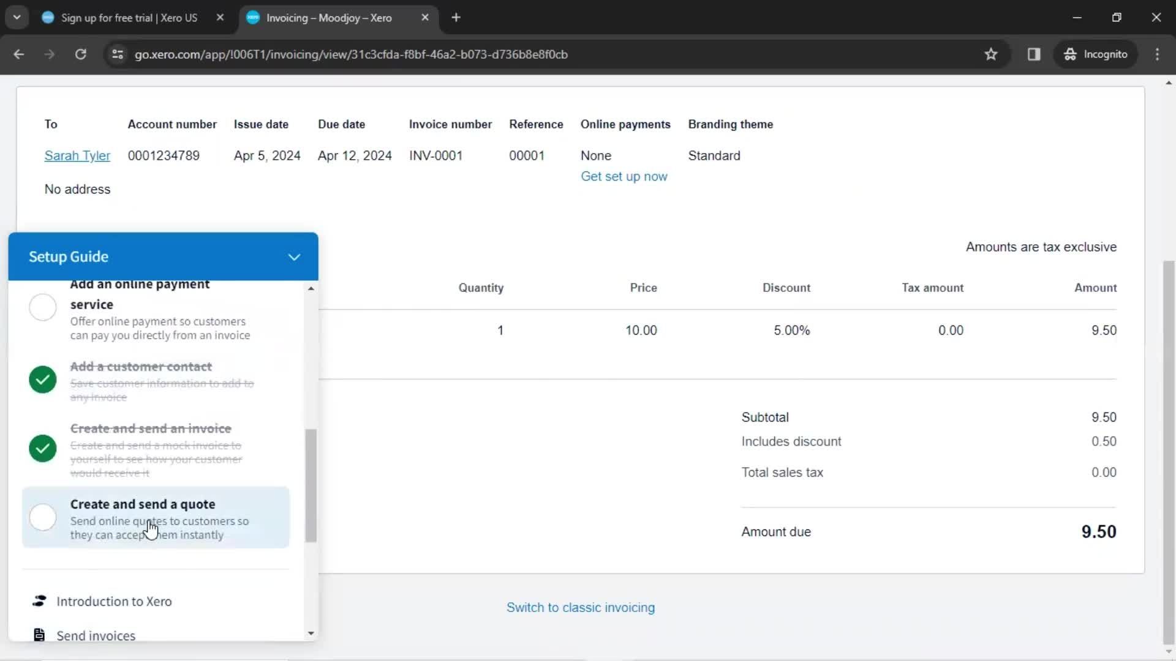Click the Setup Guide scrollbar up arrow
1176x661 pixels.
(311, 288)
